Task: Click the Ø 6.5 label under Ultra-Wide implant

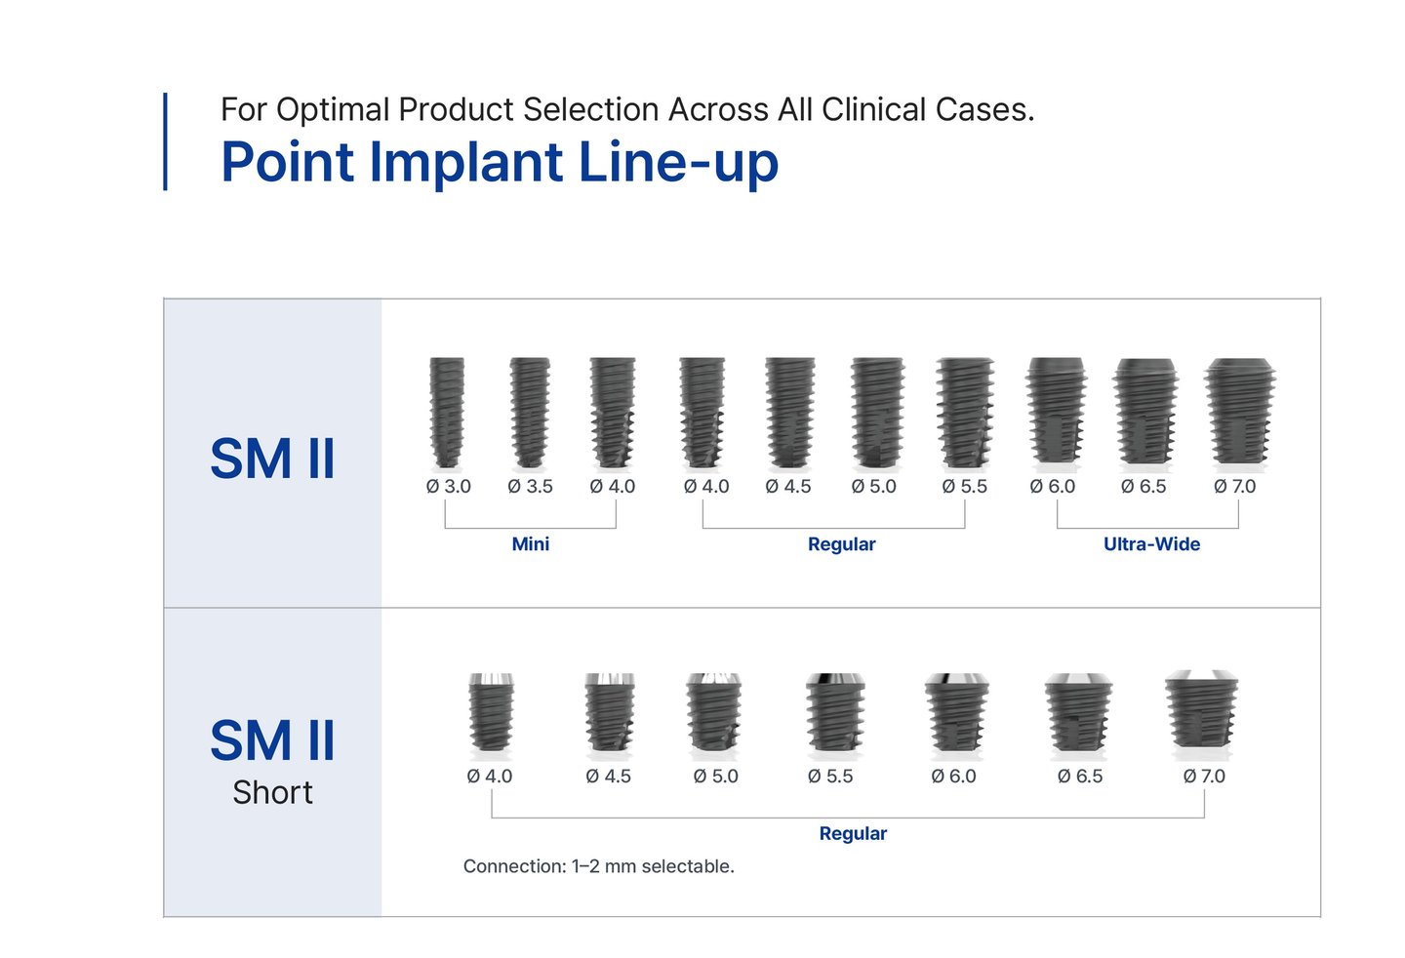Action: click(x=1144, y=486)
